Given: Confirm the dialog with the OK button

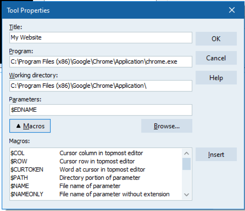Looking at the screenshot, I should click(x=216, y=39).
